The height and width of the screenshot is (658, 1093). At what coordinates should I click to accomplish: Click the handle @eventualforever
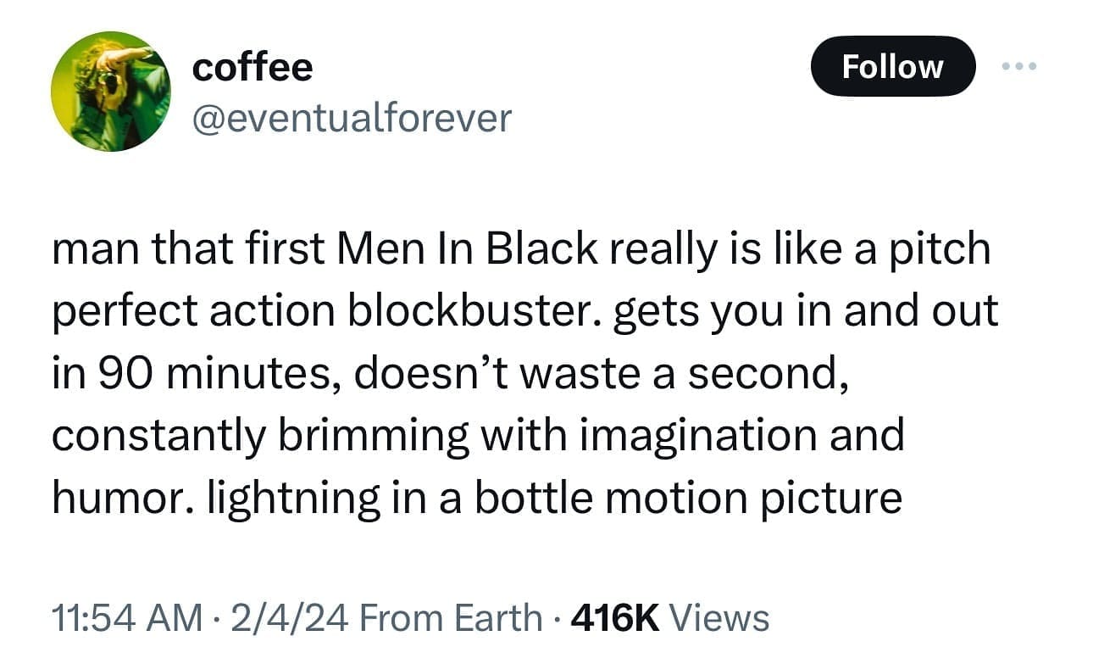coord(351,119)
